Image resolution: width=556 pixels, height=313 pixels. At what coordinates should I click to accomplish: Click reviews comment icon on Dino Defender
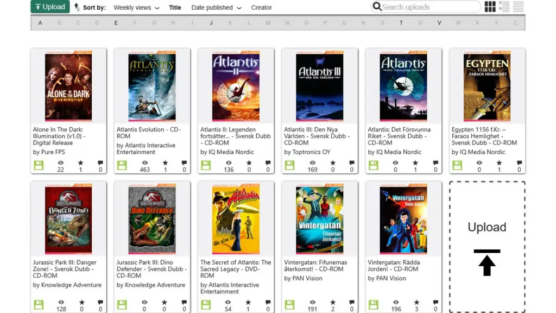[184, 302]
